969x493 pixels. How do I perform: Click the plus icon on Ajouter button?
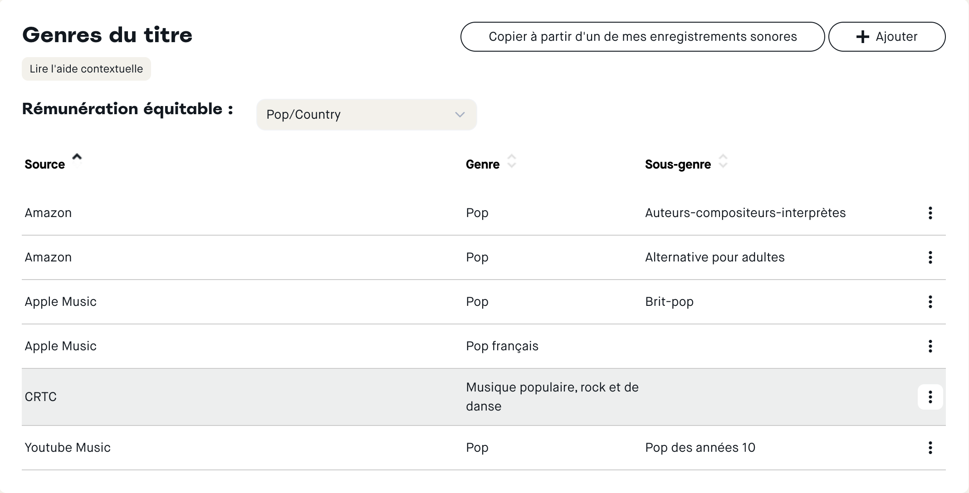[x=862, y=37]
